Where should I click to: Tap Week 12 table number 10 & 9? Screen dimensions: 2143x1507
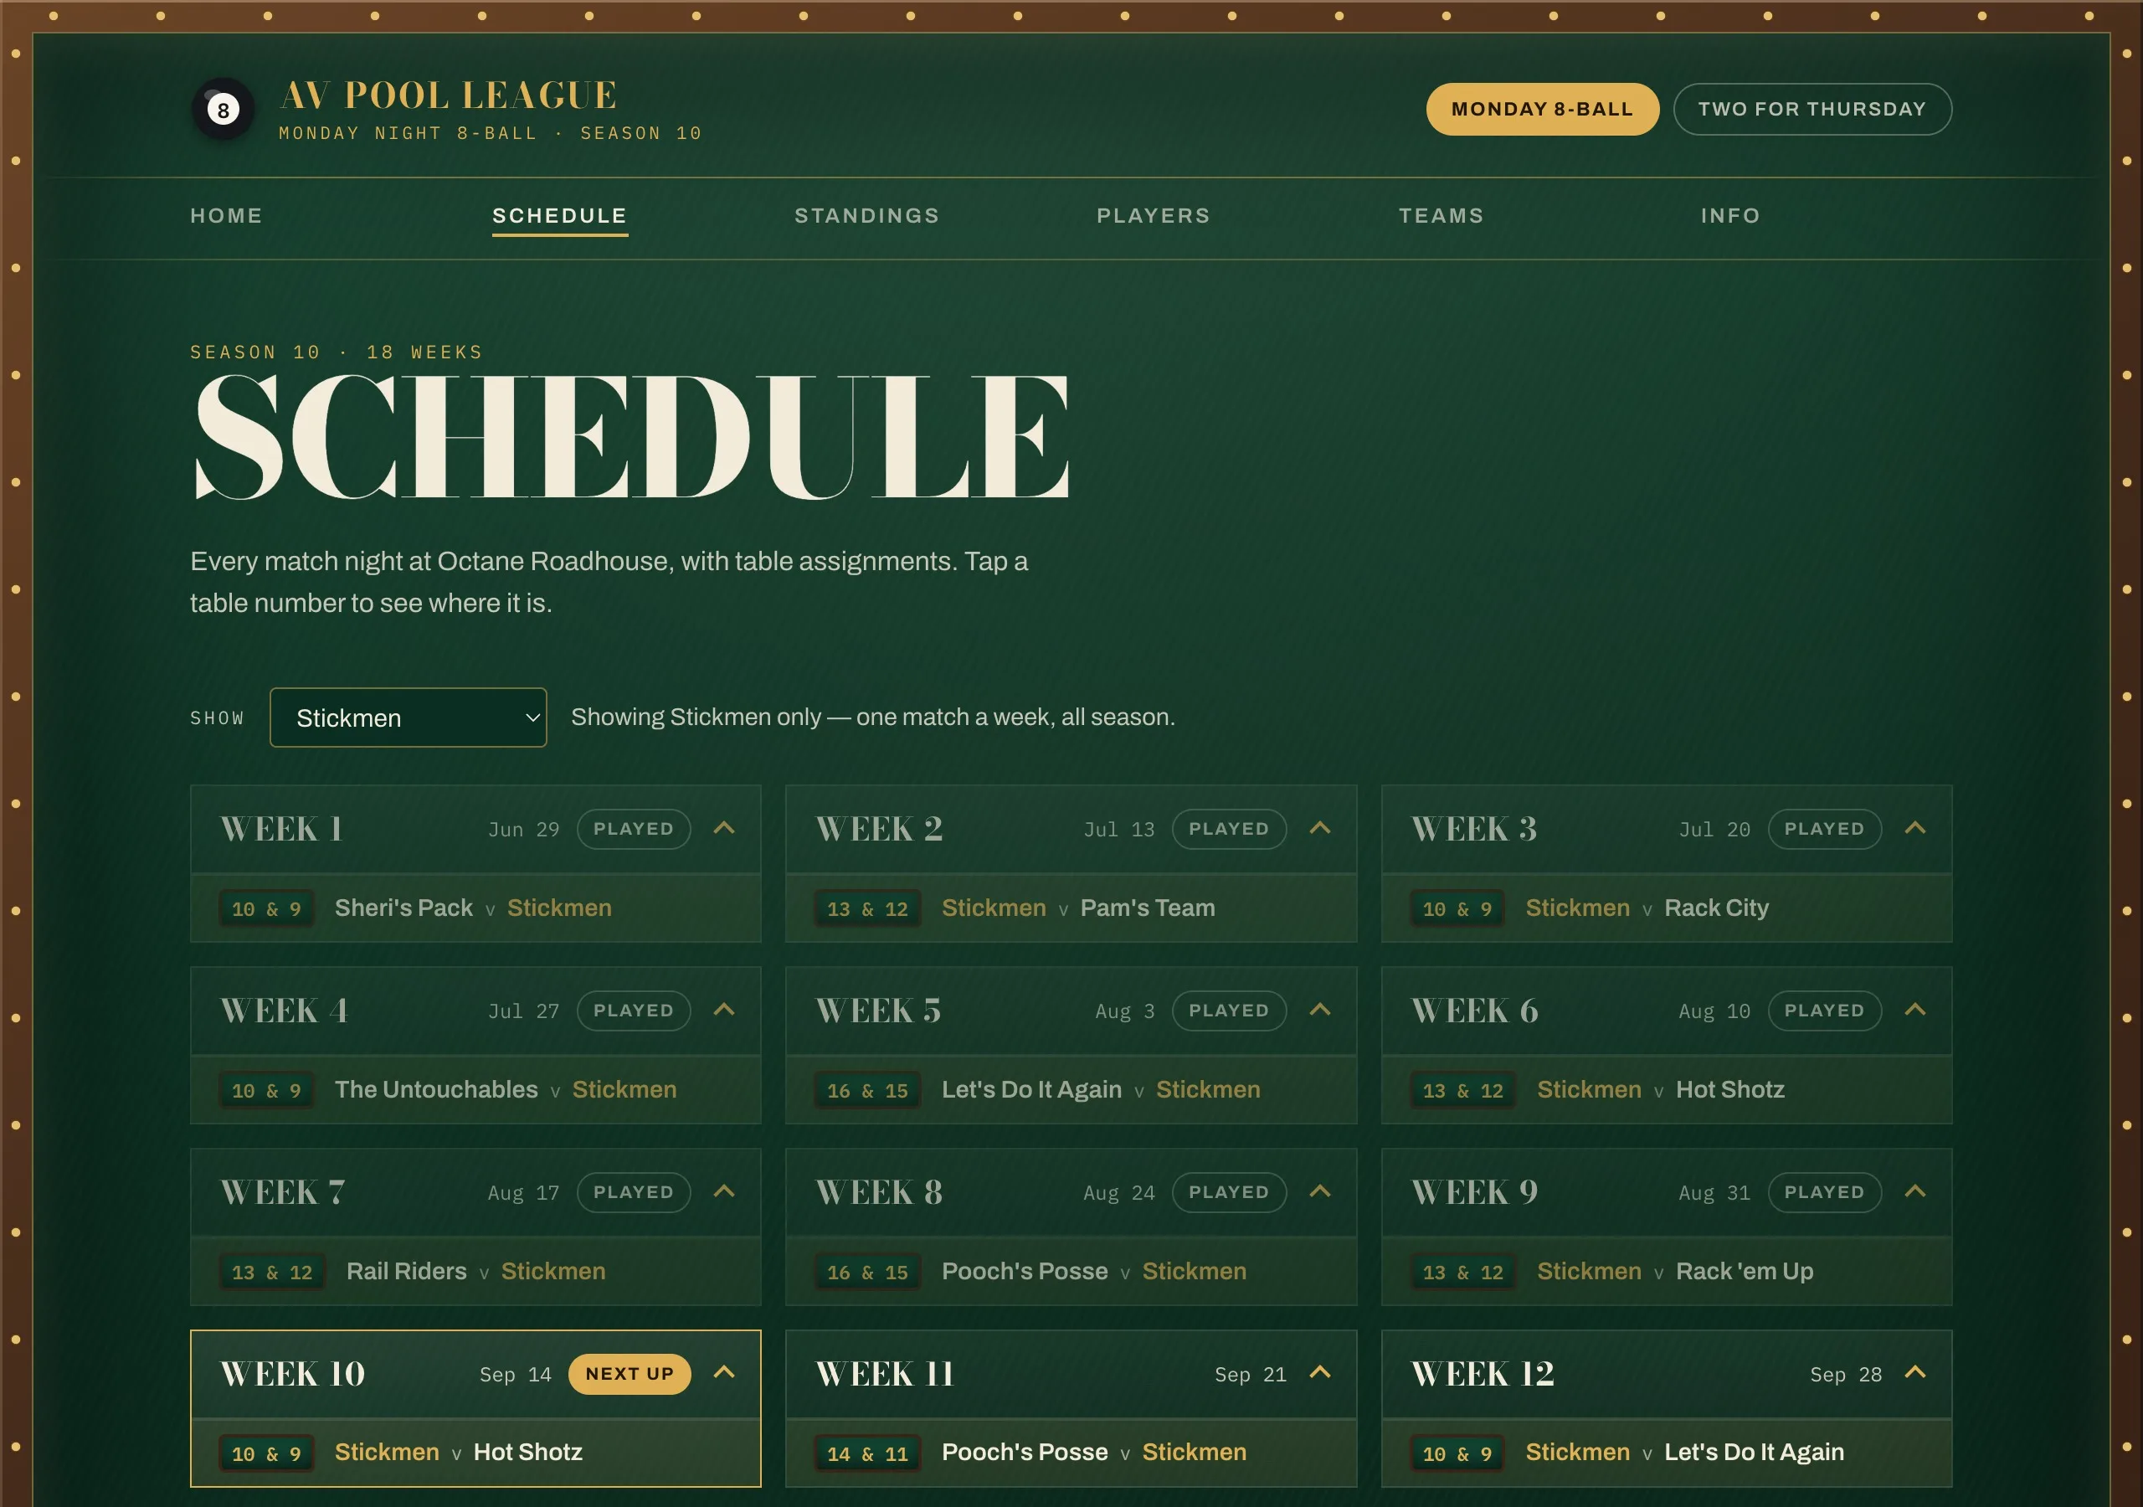coord(1457,1453)
